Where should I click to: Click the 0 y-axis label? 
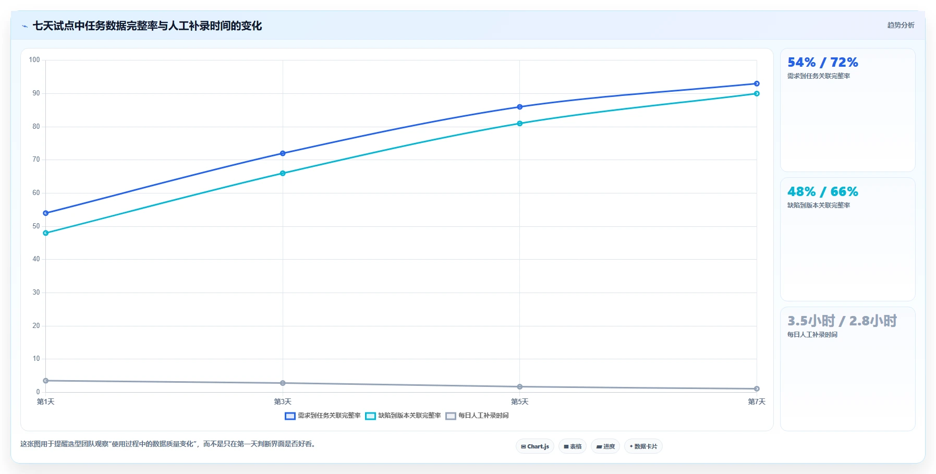38,392
